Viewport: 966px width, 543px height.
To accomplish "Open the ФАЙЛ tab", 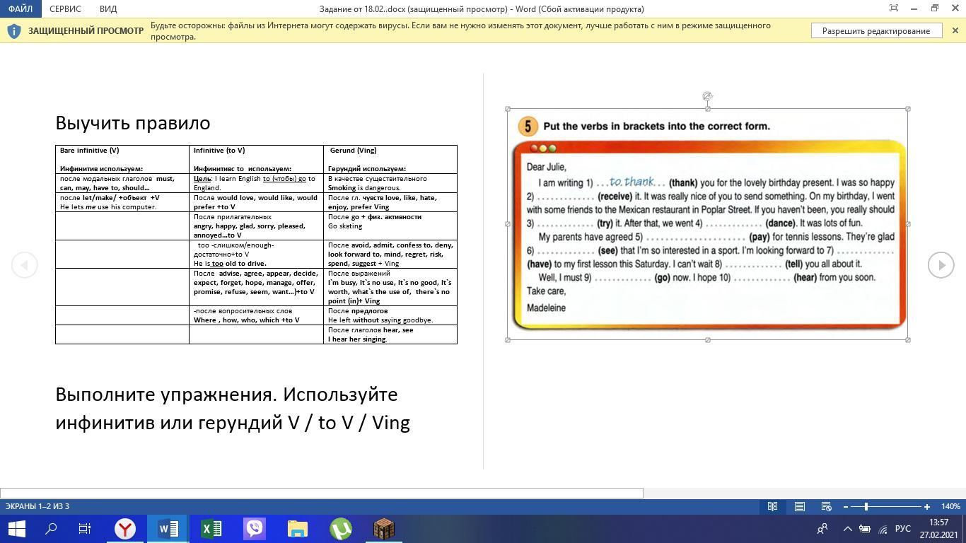I will click(x=21, y=8).
